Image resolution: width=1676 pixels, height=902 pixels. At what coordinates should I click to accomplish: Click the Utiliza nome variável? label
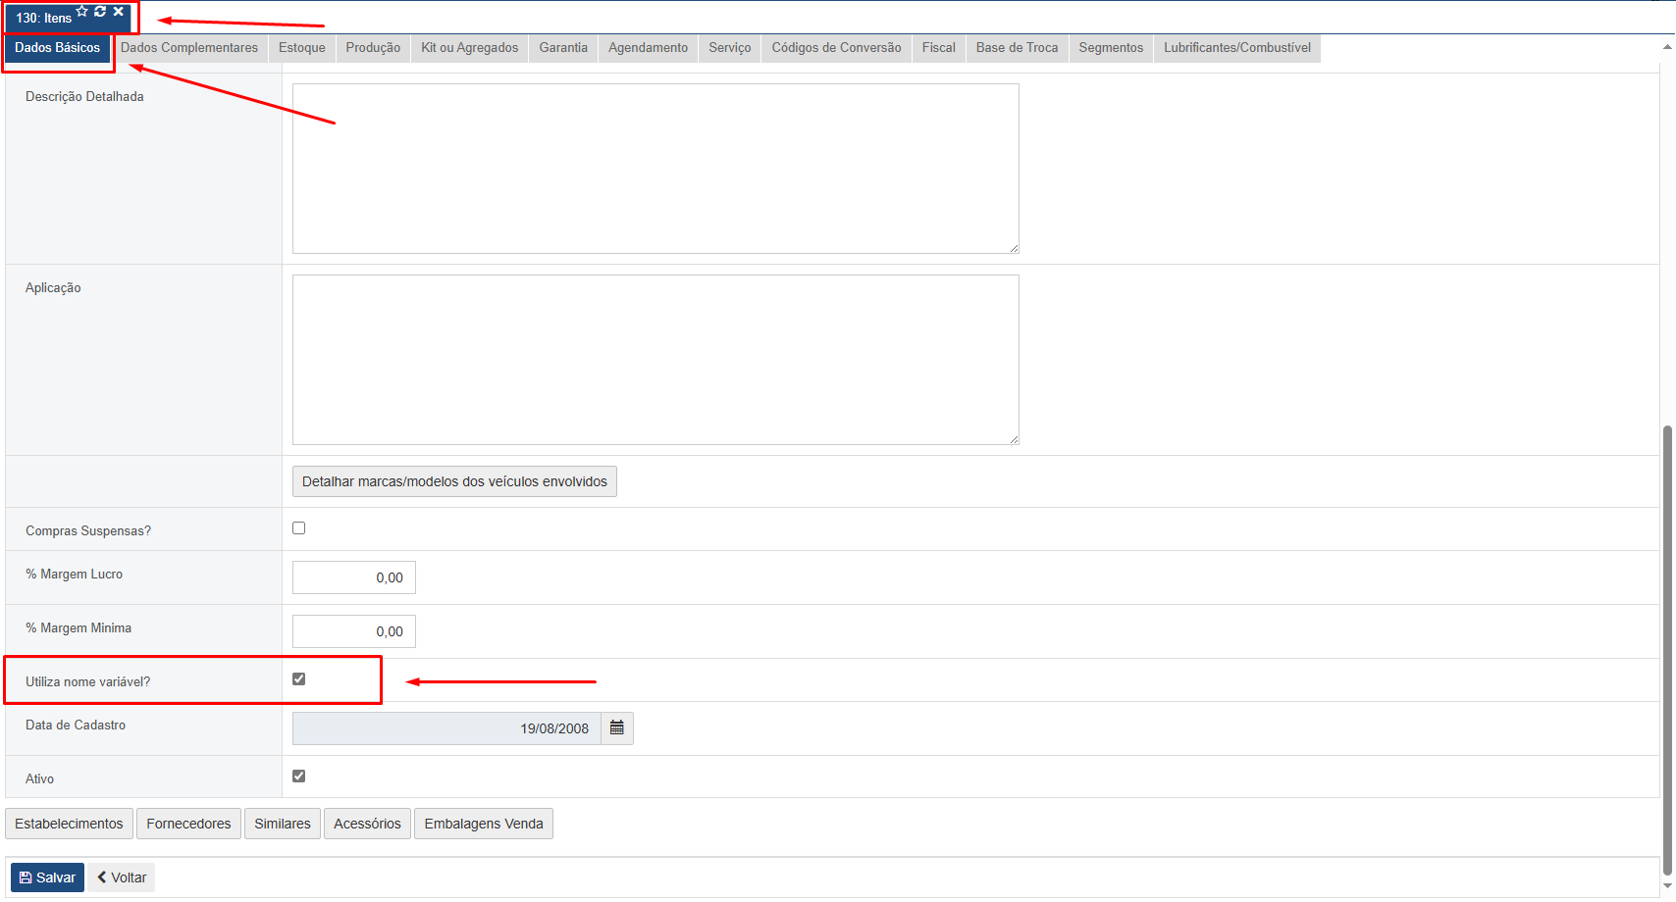(x=88, y=681)
